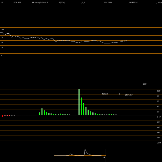
Task: Click the MR label above the histogram
Action: tap(145, 84)
